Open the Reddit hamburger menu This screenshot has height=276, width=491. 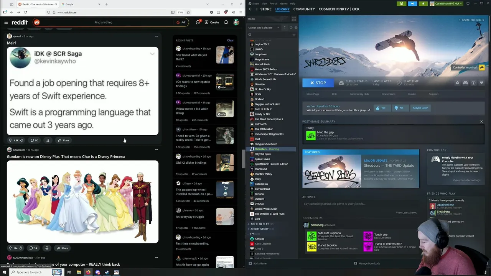pos(6,22)
